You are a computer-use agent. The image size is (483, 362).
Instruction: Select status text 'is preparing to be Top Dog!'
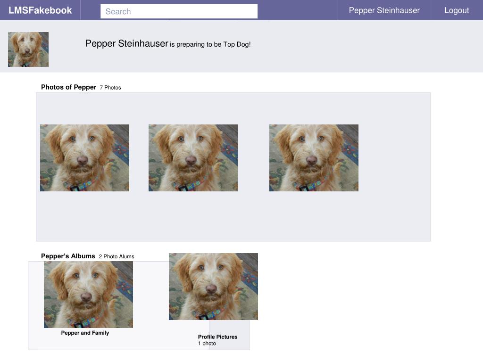click(x=210, y=44)
